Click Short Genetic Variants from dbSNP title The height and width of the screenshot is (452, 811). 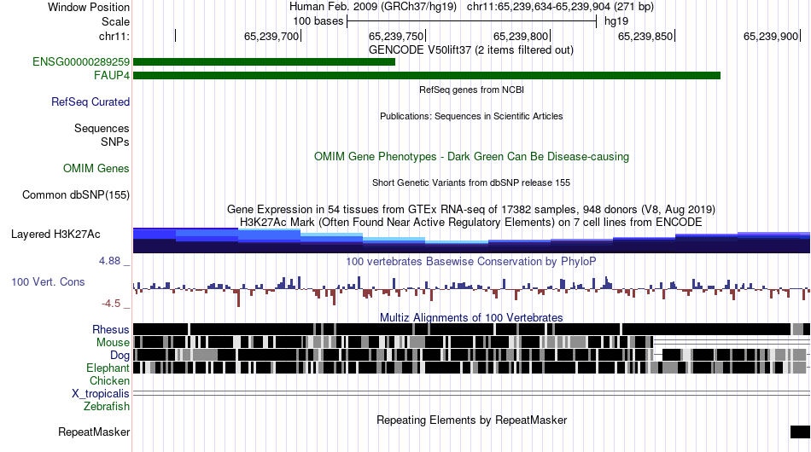tap(471, 183)
